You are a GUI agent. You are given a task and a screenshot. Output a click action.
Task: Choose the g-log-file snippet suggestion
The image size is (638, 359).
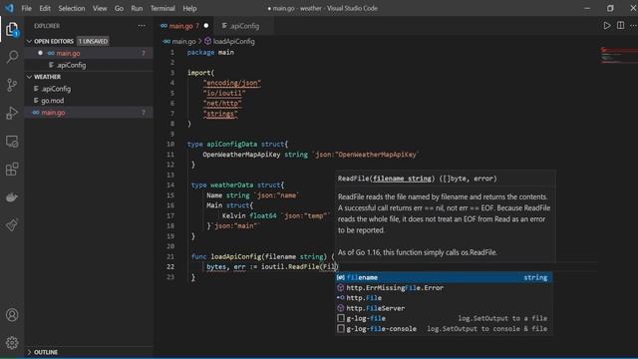[444, 318]
